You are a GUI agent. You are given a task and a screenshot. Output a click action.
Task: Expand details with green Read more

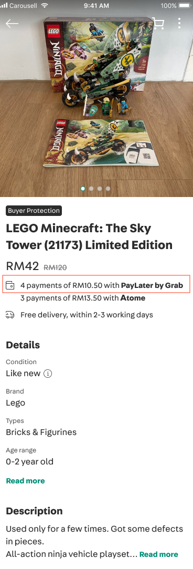coord(25,481)
